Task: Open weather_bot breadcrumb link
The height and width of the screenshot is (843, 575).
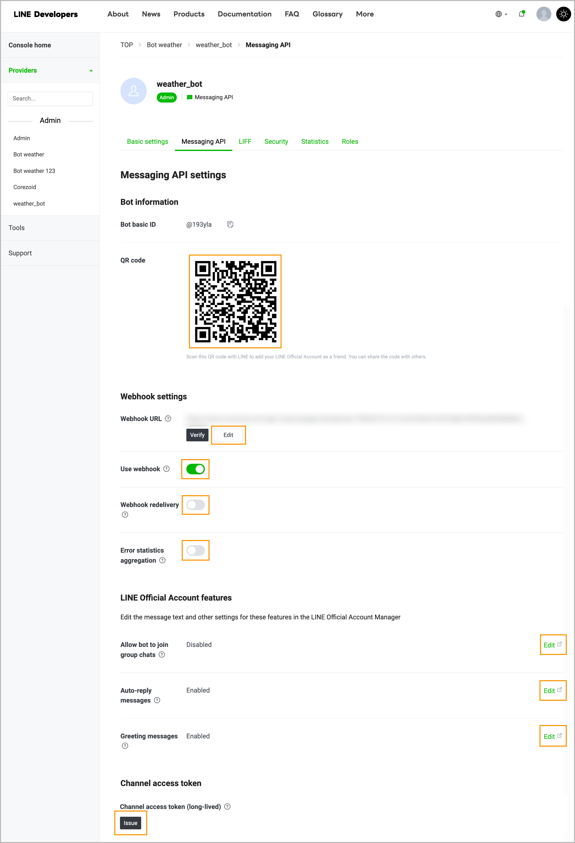Action: (214, 45)
